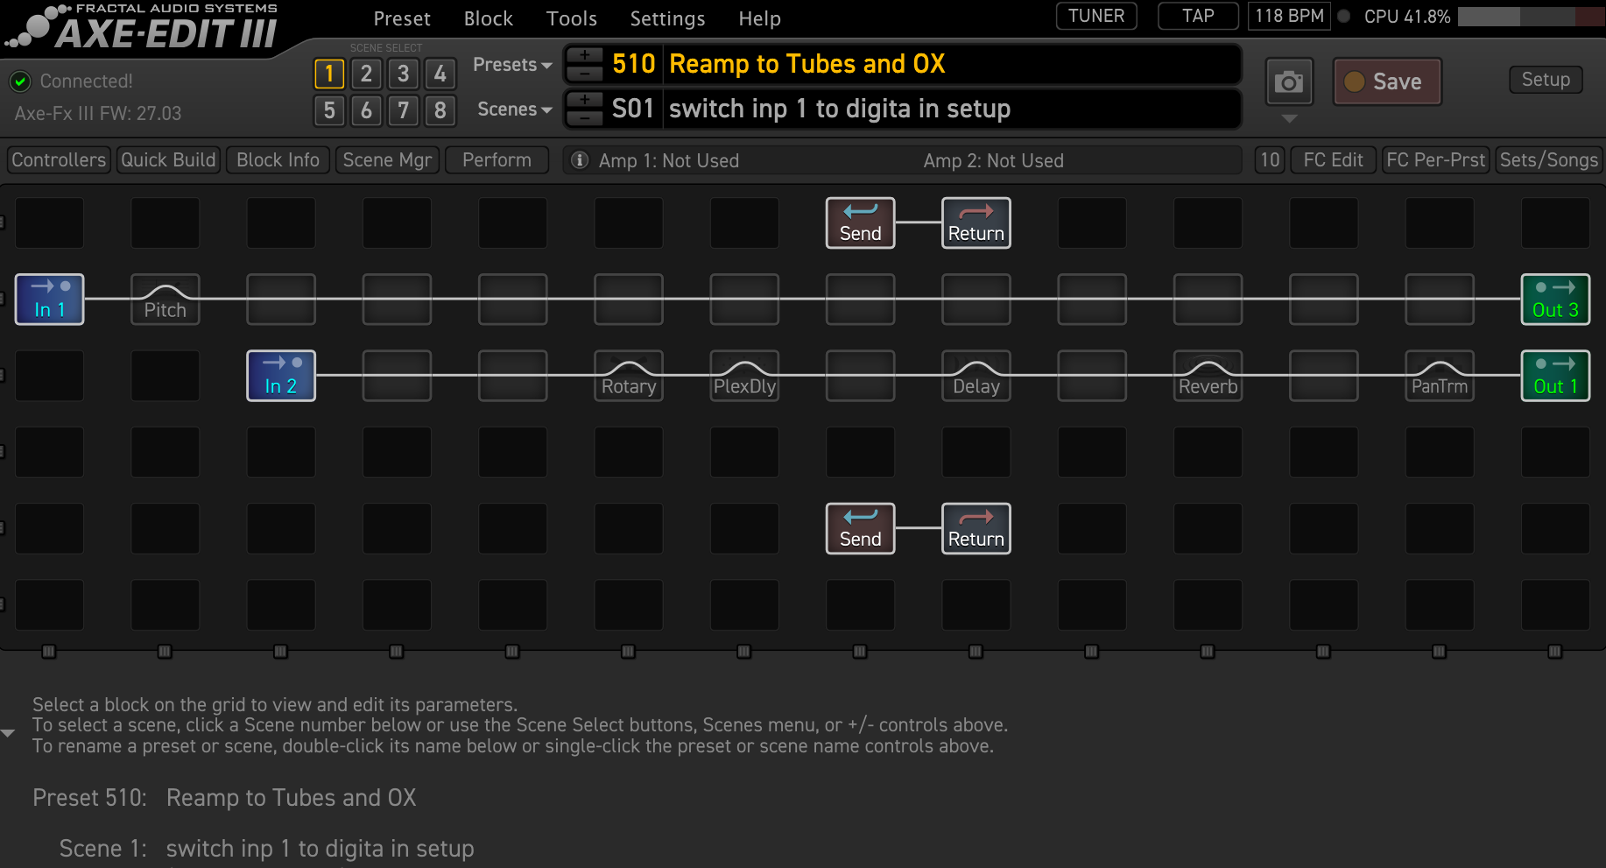Image resolution: width=1606 pixels, height=868 pixels.
Task: Select the In 2 input block
Action: click(x=281, y=376)
